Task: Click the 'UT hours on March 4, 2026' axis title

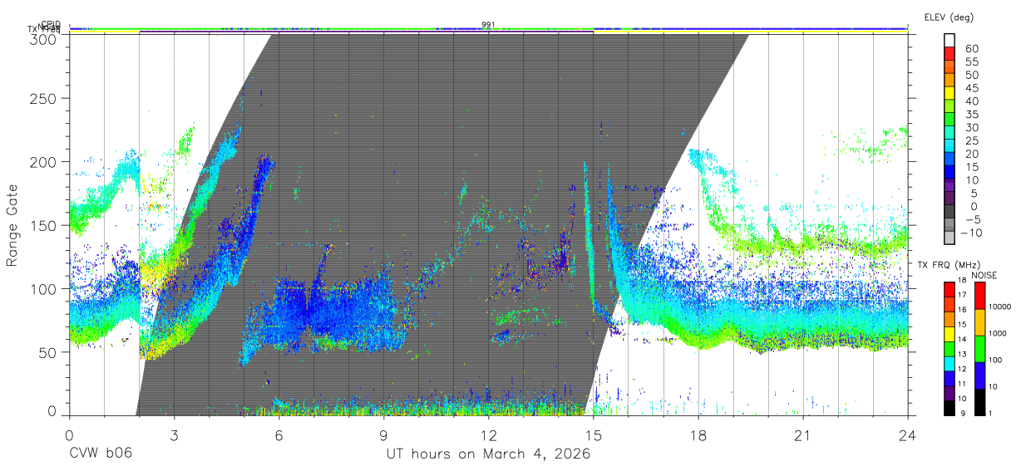Action: (x=488, y=454)
